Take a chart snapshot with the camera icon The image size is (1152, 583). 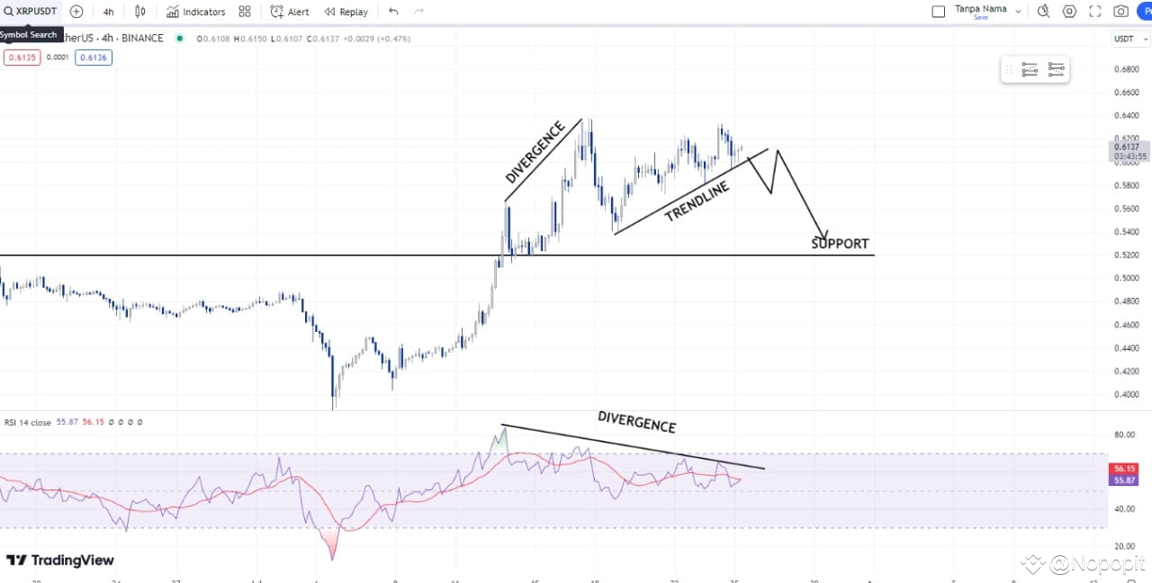pos(1121,11)
